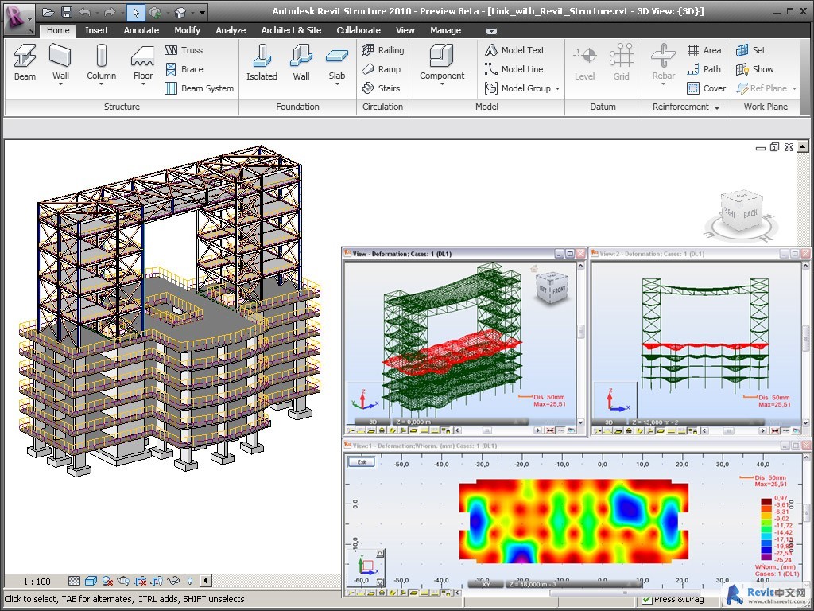Click the Open file icon in quick access toolbar

pyautogui.click(x=48, y=11)
